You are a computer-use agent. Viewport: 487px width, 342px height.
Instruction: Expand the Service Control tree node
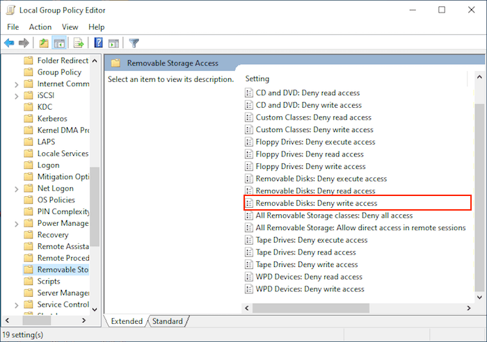pyautogui.click(x=17, y=305)
